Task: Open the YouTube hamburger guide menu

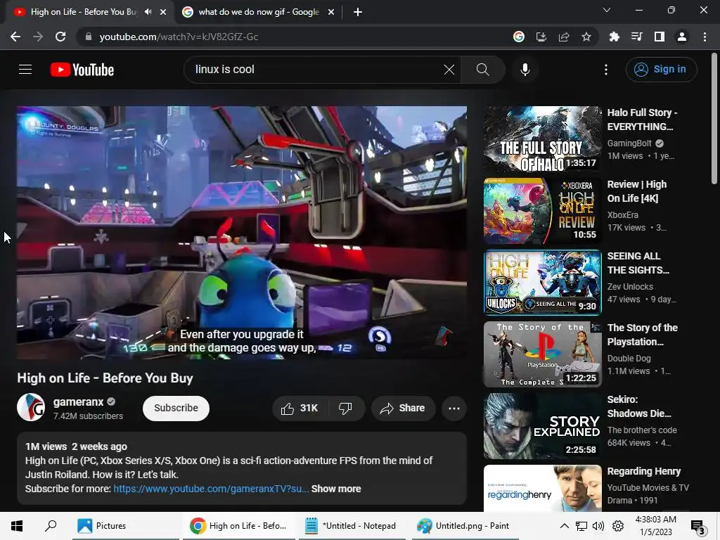Action: coord(25,70)
